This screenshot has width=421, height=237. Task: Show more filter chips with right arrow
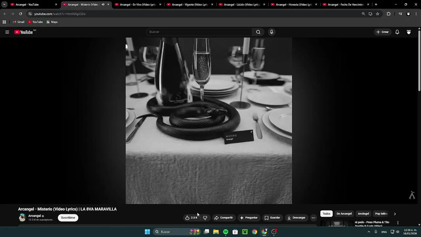click(395, 214)
